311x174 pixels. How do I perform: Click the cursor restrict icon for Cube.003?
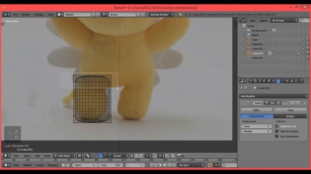303,53
